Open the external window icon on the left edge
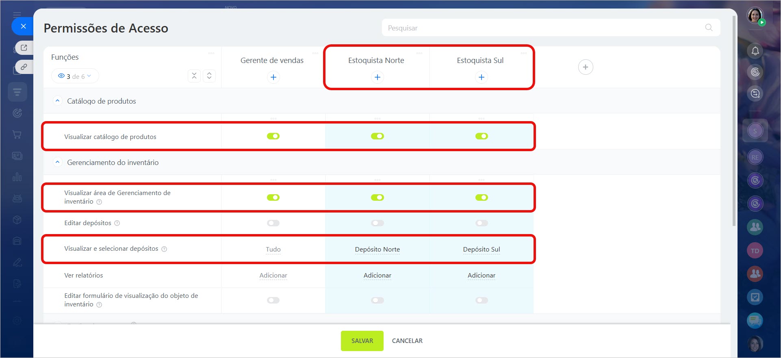 (24, 48)
